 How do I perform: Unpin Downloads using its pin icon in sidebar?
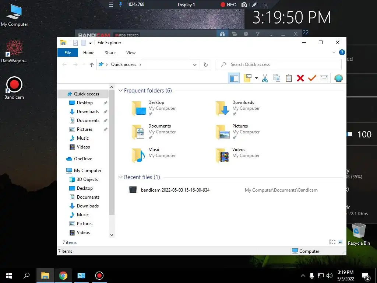(105, 112)
